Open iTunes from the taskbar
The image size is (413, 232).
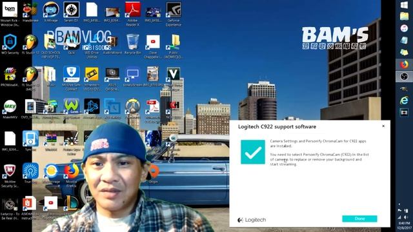click(404, 28)
